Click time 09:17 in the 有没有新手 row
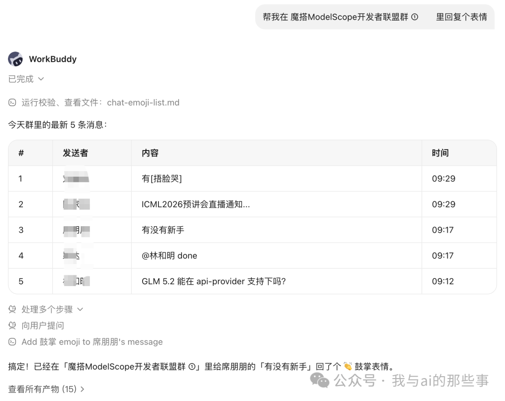 [x=442, y=230]
